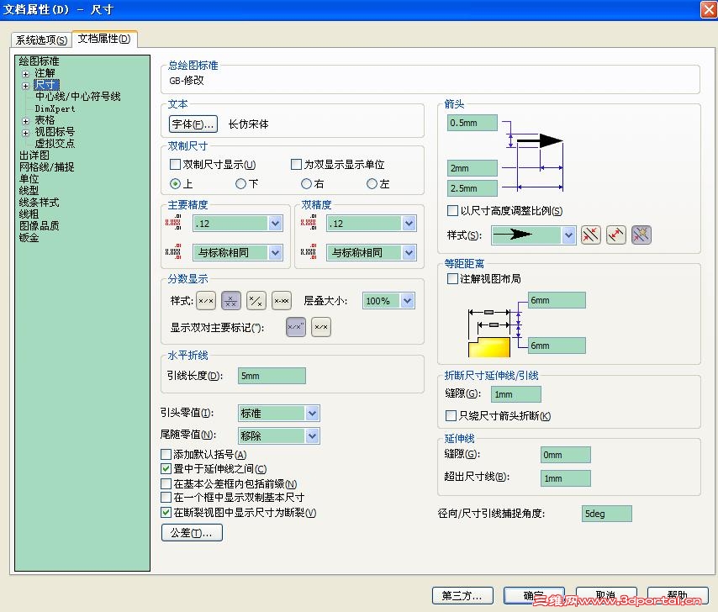Select 虚拟交点 tree item
Viewport: 718px width, 612px height.
point(55,143)
